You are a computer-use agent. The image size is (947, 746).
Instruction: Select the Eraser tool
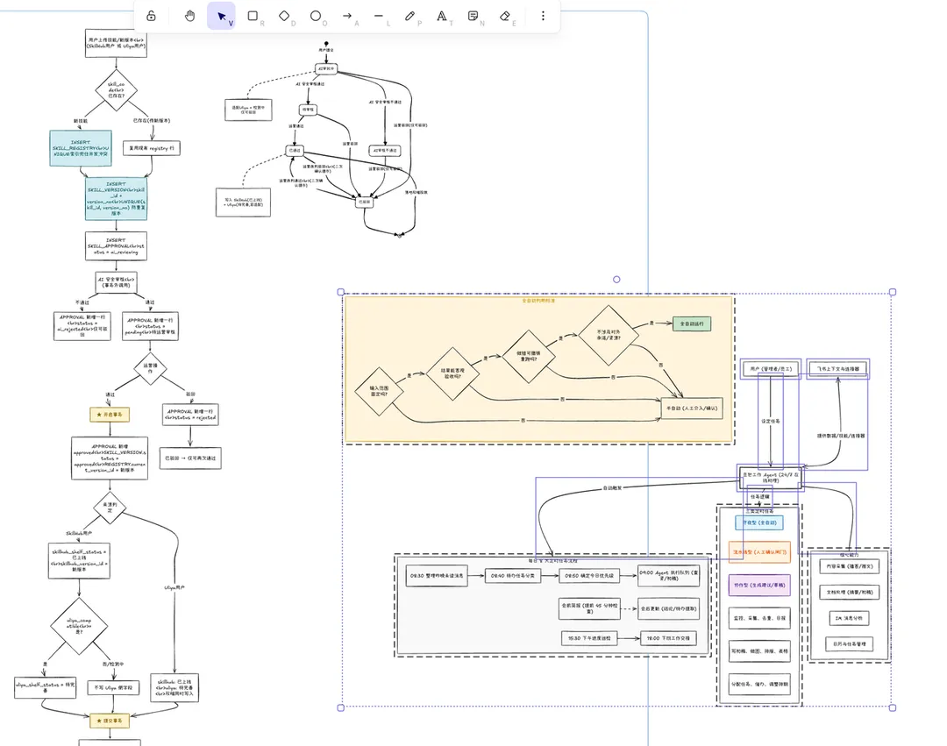[505, 16]
